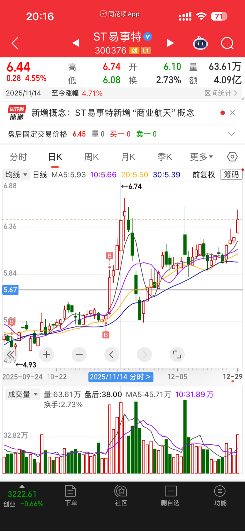Tap the 创 board tag
This screenshot has width=245, height=531.
(x=134, y=50)
